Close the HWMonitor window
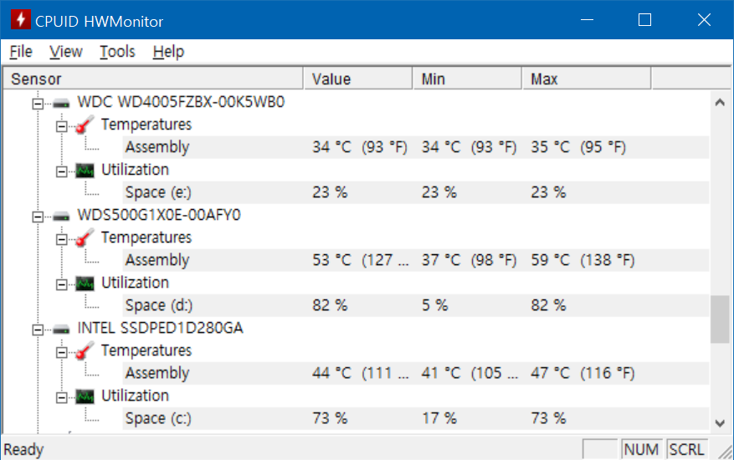Image resolution: width=734 pixels, height=460 pixels. coord(704,19)
